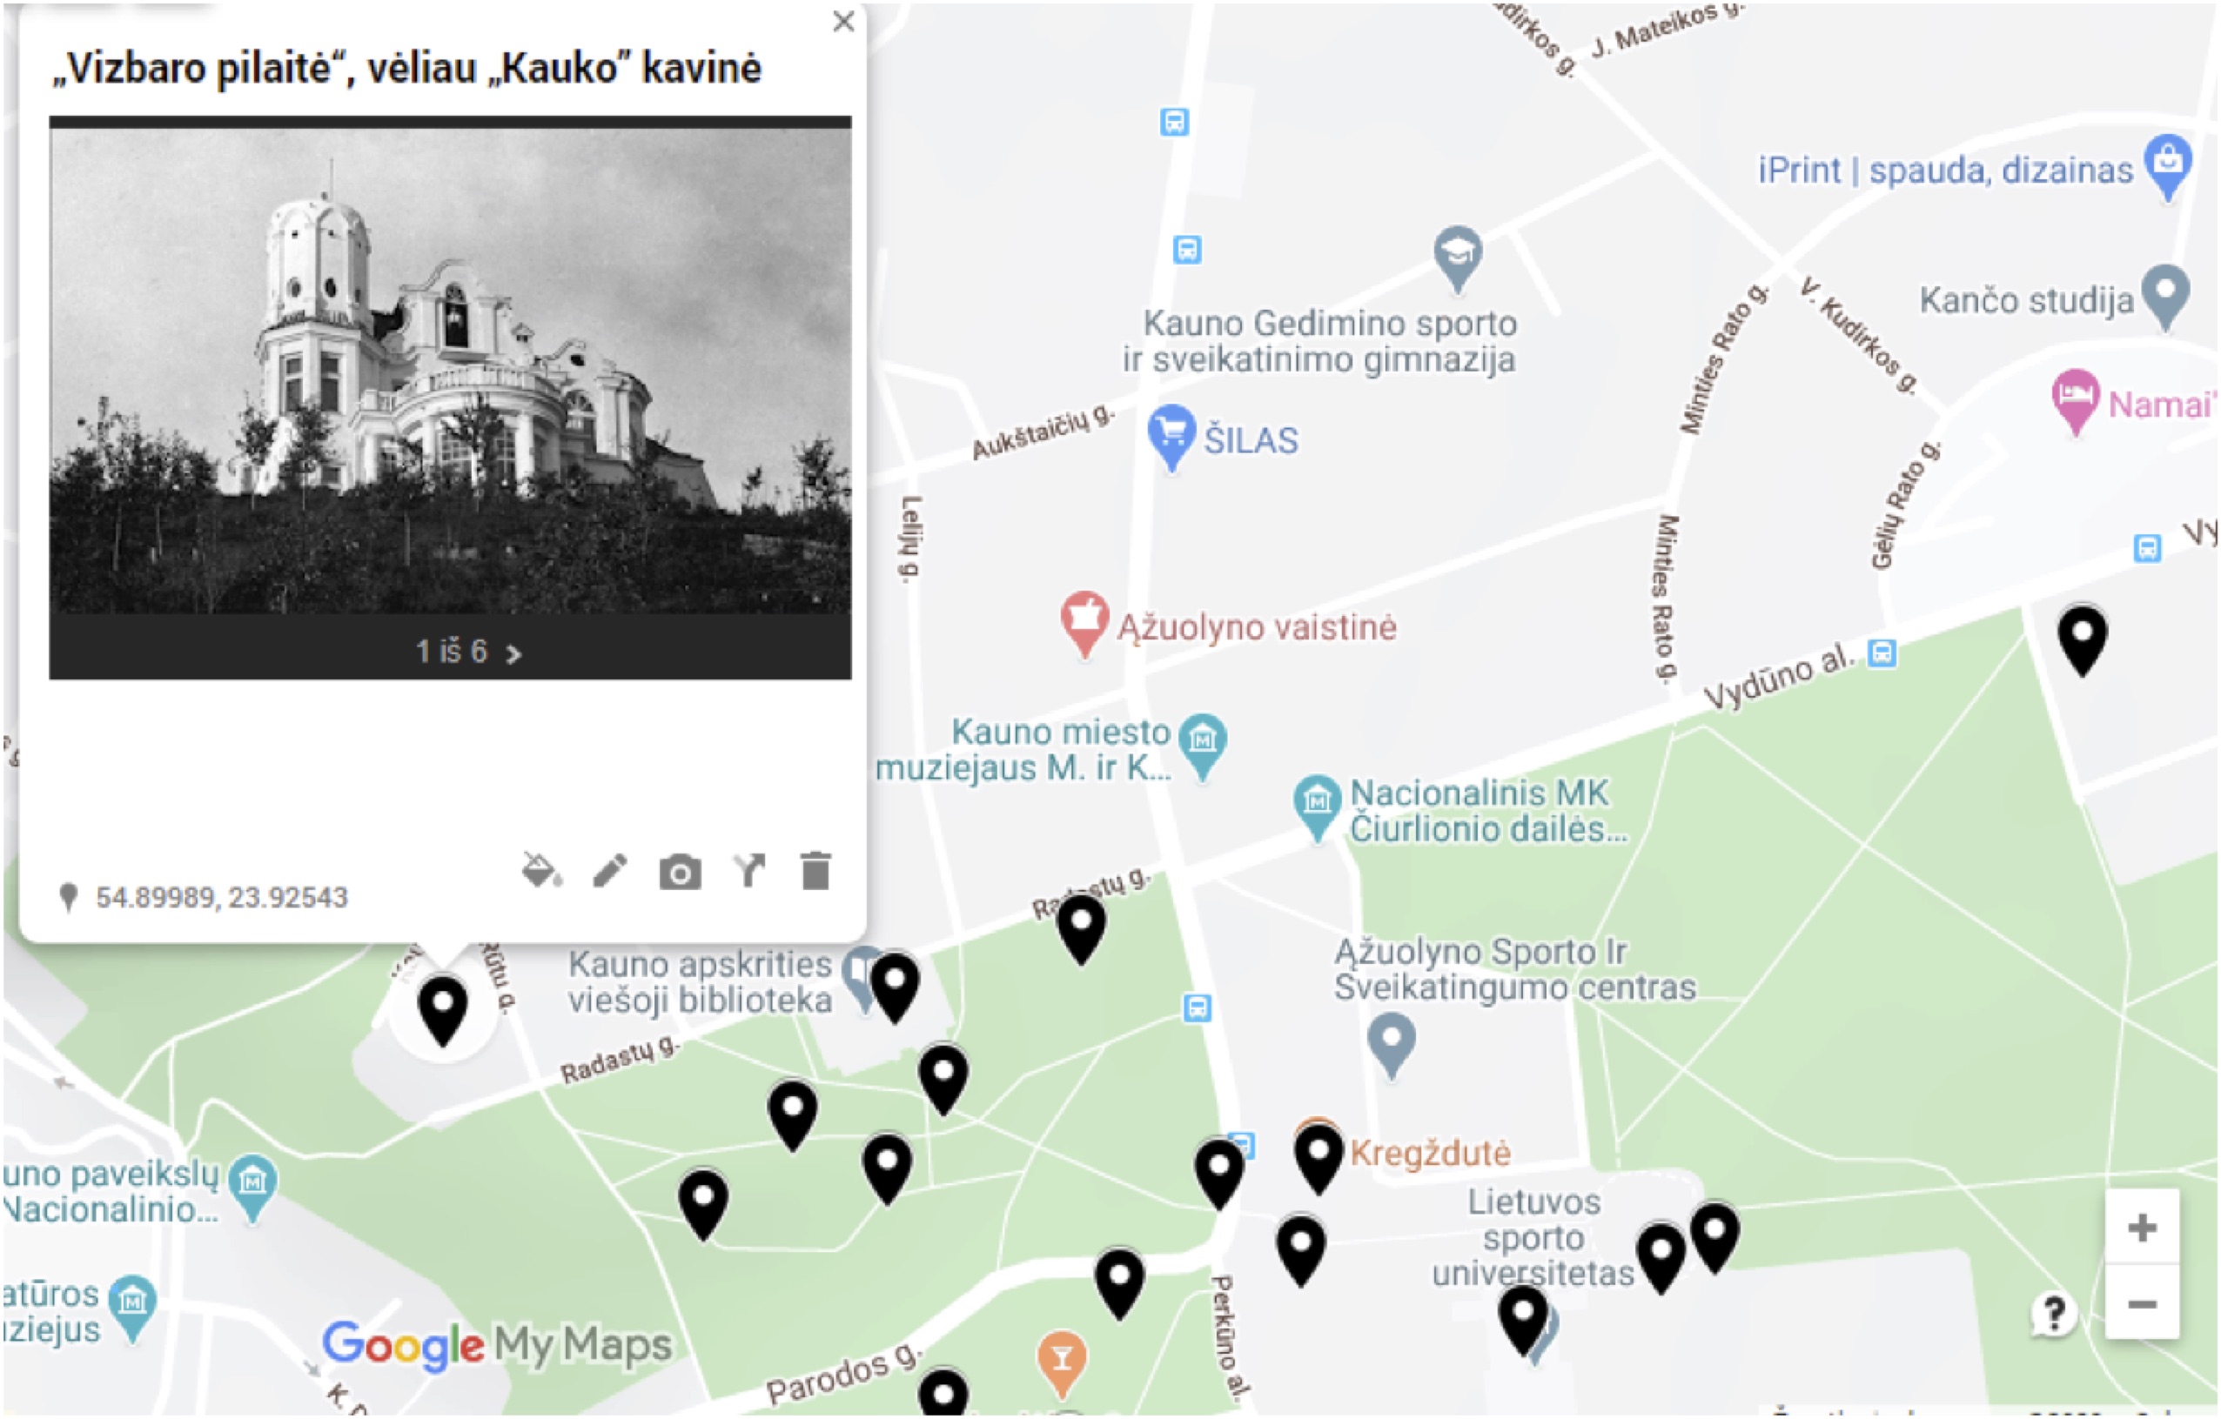Screen dimensions: 2221x1419
Task: Close the Vizbaro pilaitė info popup
Action: click(843, 21)
